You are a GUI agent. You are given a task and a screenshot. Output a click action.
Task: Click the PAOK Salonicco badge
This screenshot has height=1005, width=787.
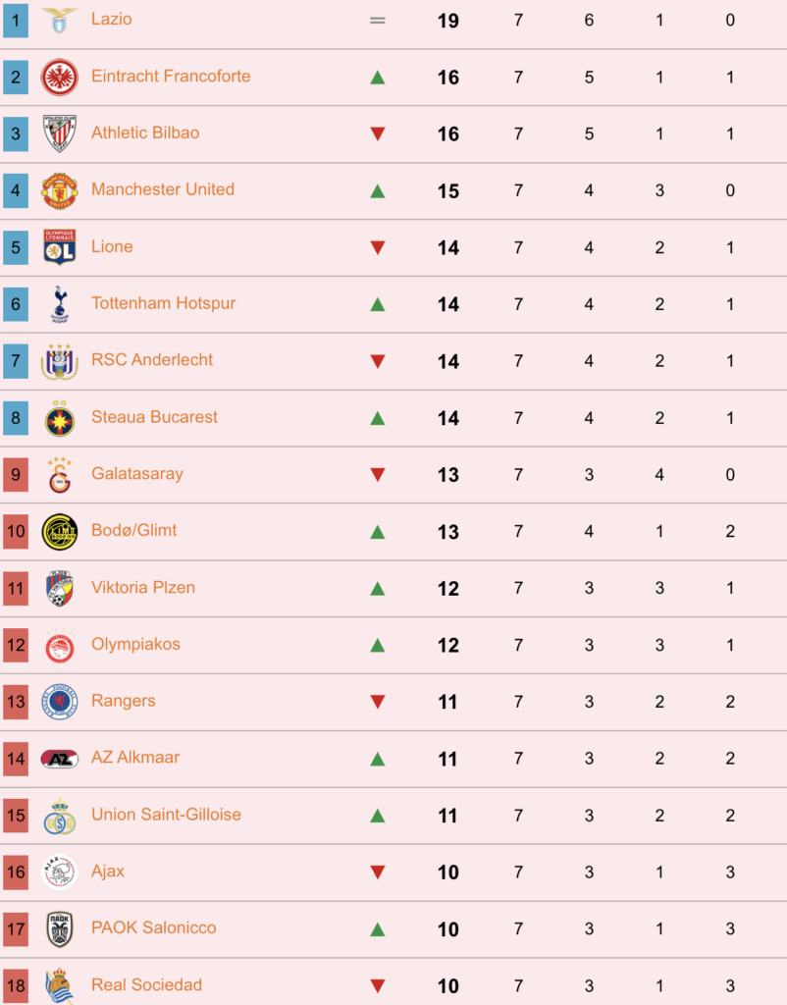(60, 929)
